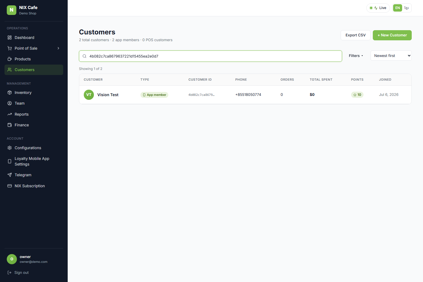Image resolution: width=423 pixels, height=282 pixels.
Task: Go to Inventory section
Action: (34, 92)
